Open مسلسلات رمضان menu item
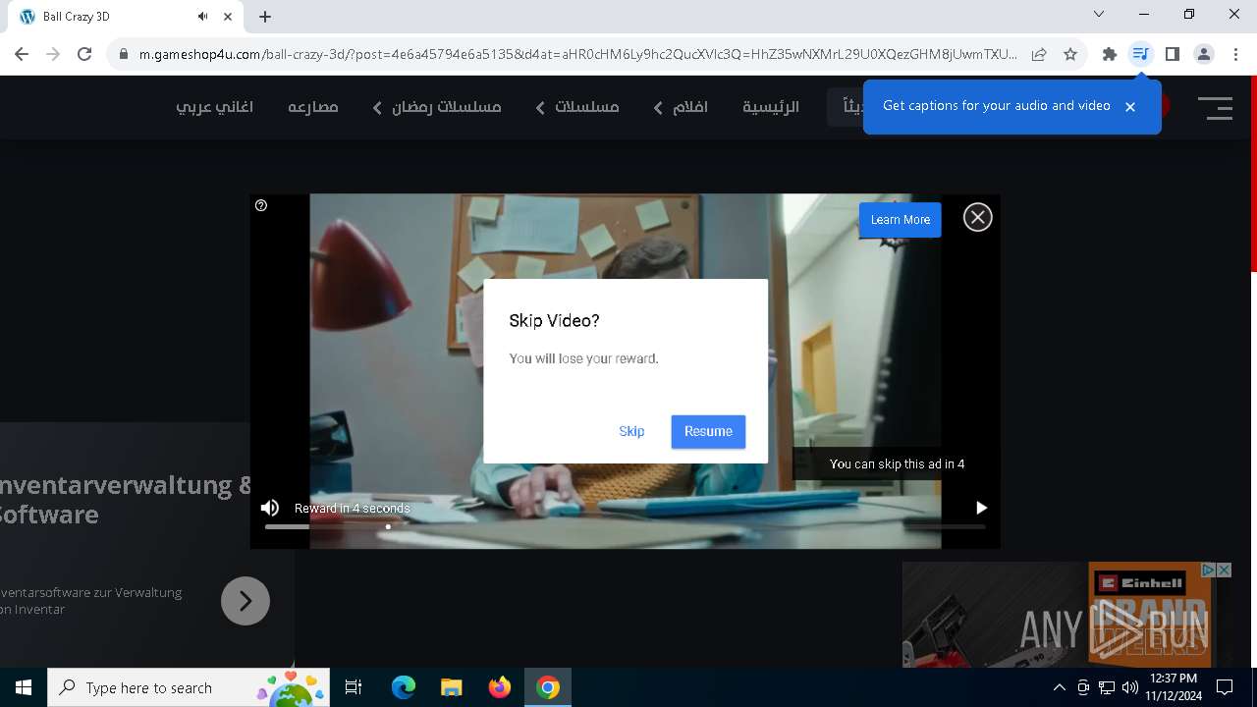The width and height of the screenshot is (1257, 707). (447, 107)
